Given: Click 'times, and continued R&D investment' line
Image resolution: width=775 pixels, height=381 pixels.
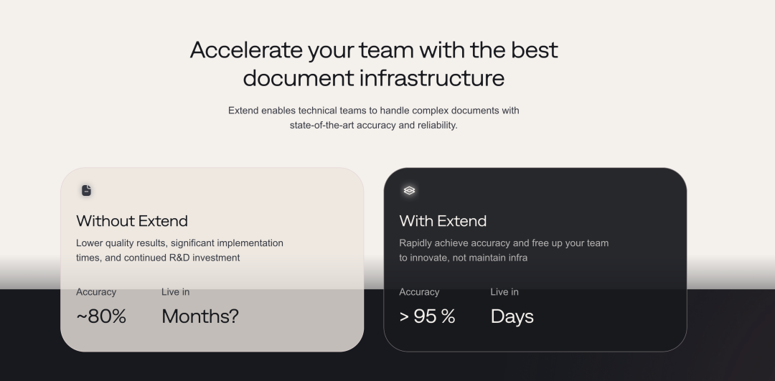Looking at the screenshot, I should (x=158, y=258).
